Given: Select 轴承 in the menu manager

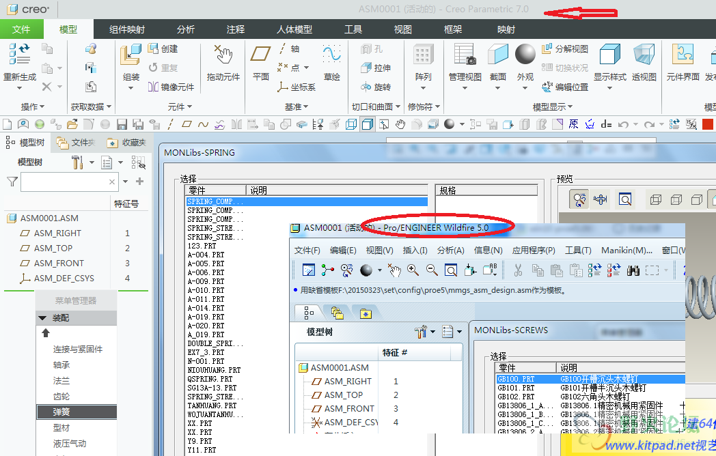Looking at the screenshot, I should tap(61, 365).
